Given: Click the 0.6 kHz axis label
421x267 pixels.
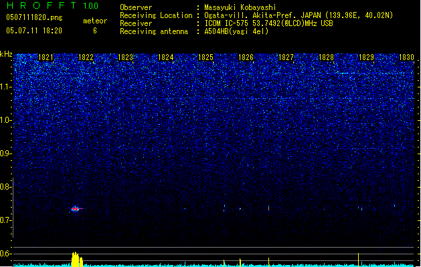Looking at the screenshot, I should [x=5, y=254].
